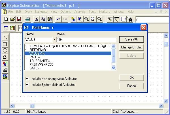
Task: Open the File menu
Action: [10, 12]
